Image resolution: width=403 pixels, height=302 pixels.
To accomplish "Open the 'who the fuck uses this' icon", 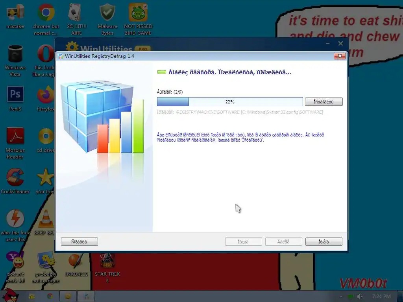I will [15, 225].
